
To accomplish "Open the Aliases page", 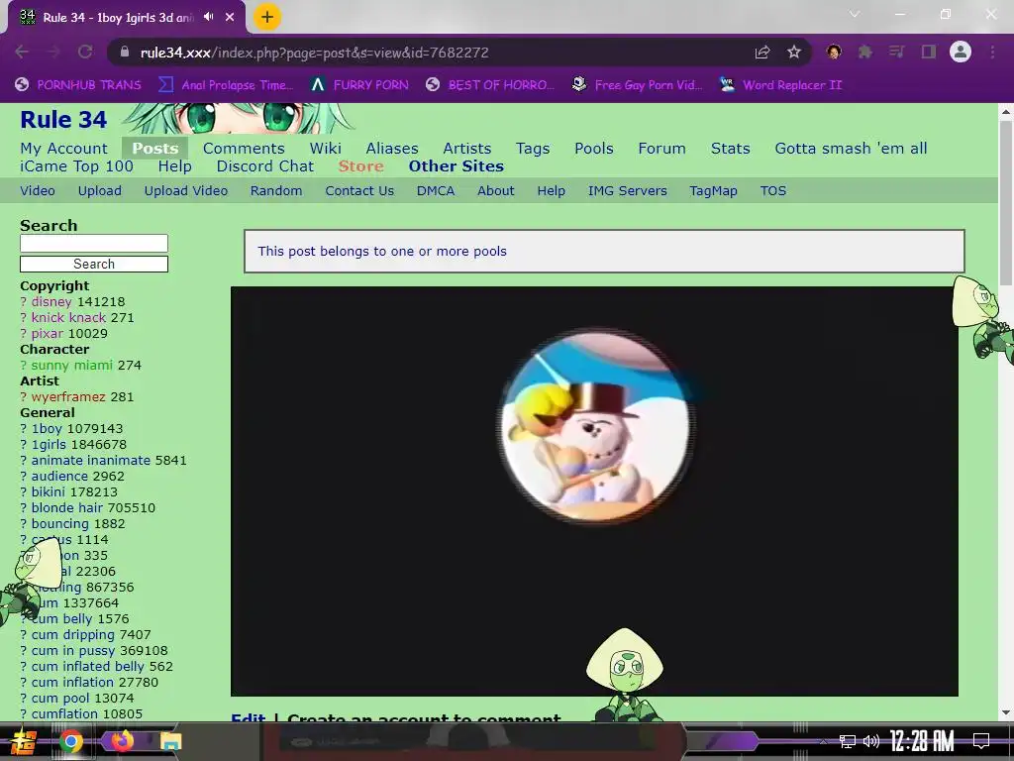I will point(392,149).
